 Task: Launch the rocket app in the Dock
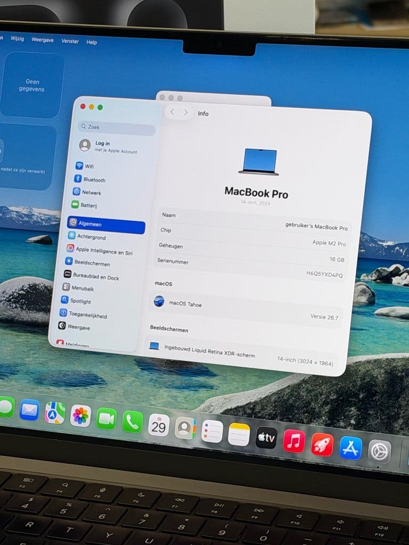coord(322,445)
